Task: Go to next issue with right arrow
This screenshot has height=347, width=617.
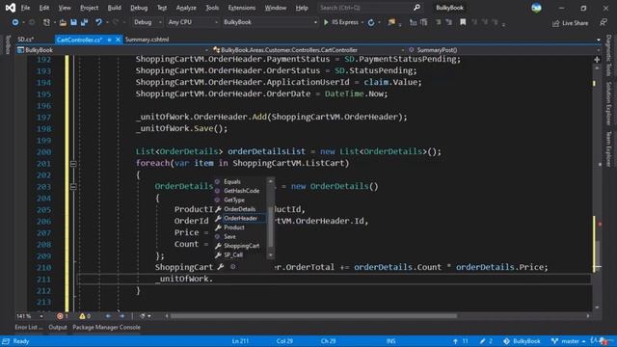Action: (121, 316)
